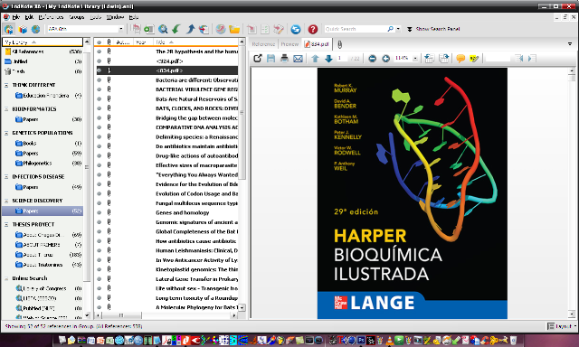The width and height of the screenshot is (579, 347).
Task: Click the Format Bibliography icon
Action: click(x=265, y=29)
